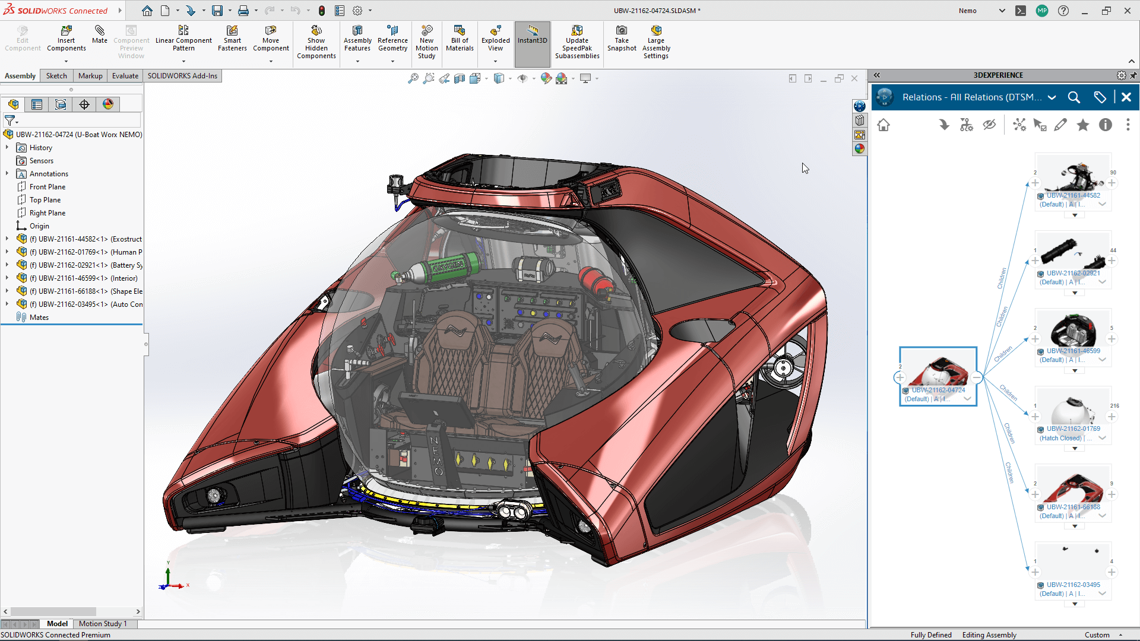Click UBW-21161-66188 link in Relations
1140x641 pixels.
click(1073, 507)
